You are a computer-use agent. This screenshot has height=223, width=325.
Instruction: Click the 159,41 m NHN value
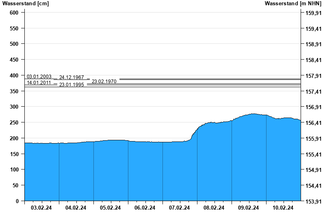[314, 29]
